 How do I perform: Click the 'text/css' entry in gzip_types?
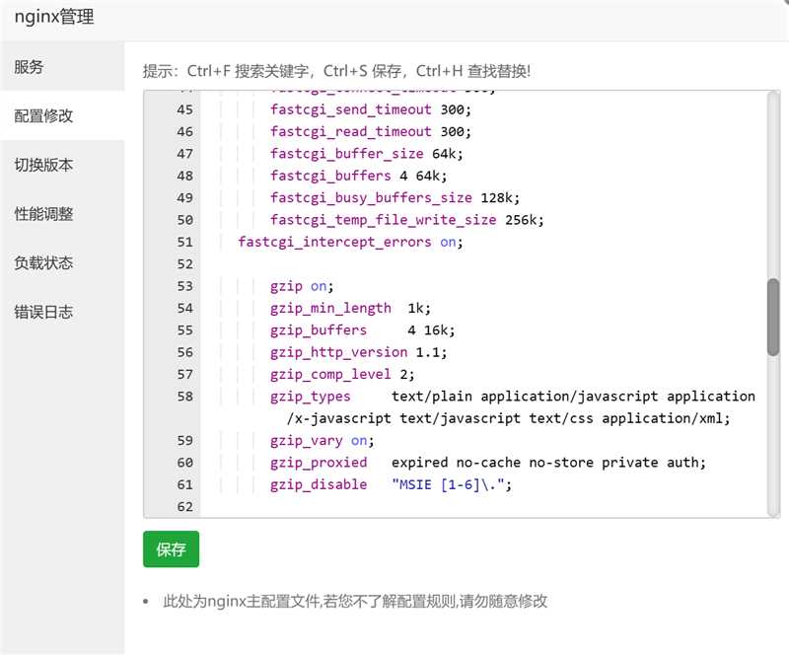[x=561, y=418]
